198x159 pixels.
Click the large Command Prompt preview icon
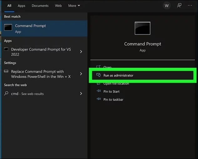click(142, 28)
